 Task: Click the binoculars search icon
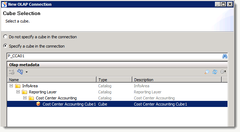[225, 56]
